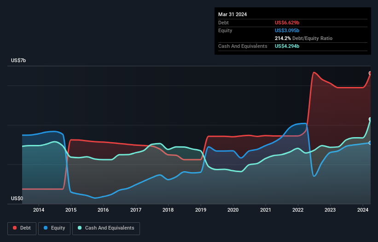
Task: Toggle the Equity series legend button
Action: [54, 228]
